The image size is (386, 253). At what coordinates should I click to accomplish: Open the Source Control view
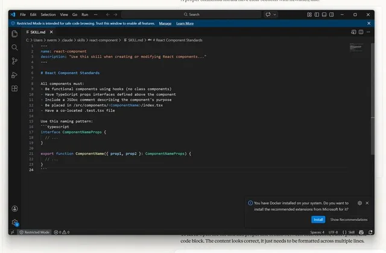[x=14, y=61]
